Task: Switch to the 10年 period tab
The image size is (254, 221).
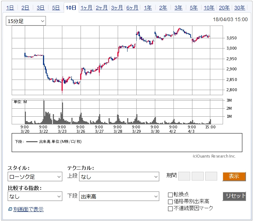Action: [209, 8]
